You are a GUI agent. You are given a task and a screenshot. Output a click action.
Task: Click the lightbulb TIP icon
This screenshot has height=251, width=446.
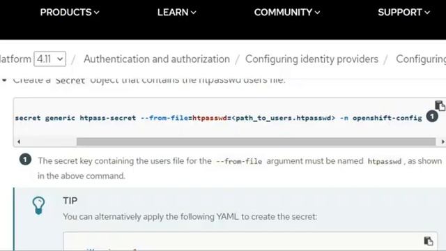pos(38,205)
